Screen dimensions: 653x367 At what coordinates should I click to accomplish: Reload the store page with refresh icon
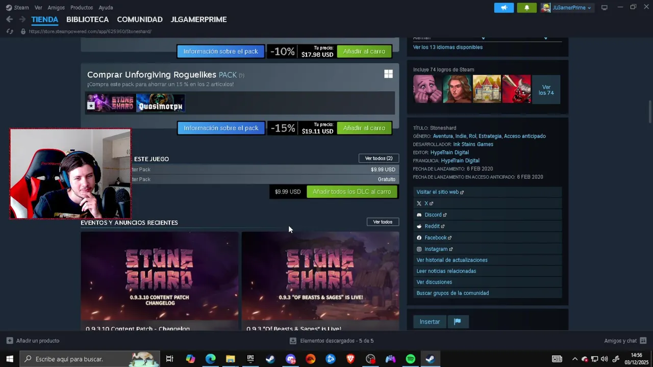[x=9, y=32]
